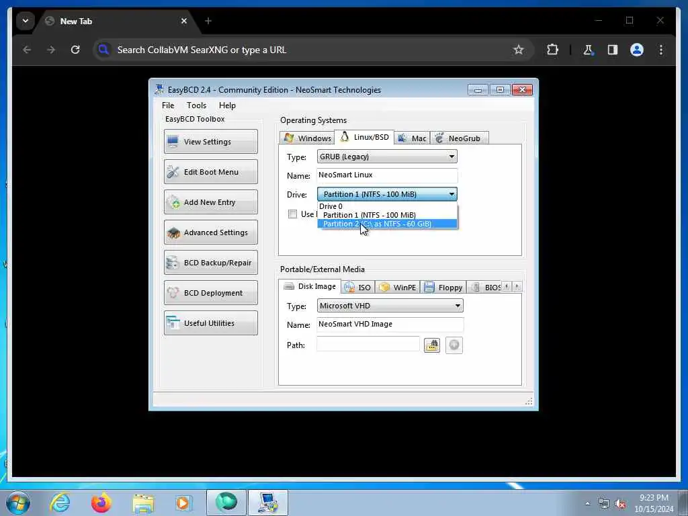Open Chrome tab search chevron

tap(26, 21)
